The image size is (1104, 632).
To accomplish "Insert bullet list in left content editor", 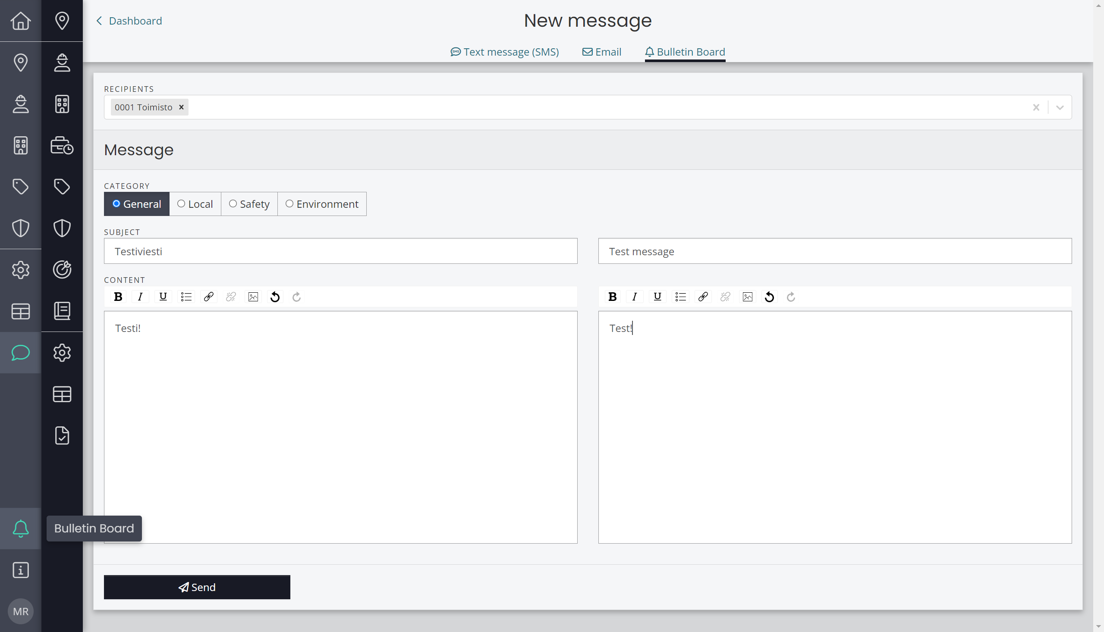I will click(186, 297).
